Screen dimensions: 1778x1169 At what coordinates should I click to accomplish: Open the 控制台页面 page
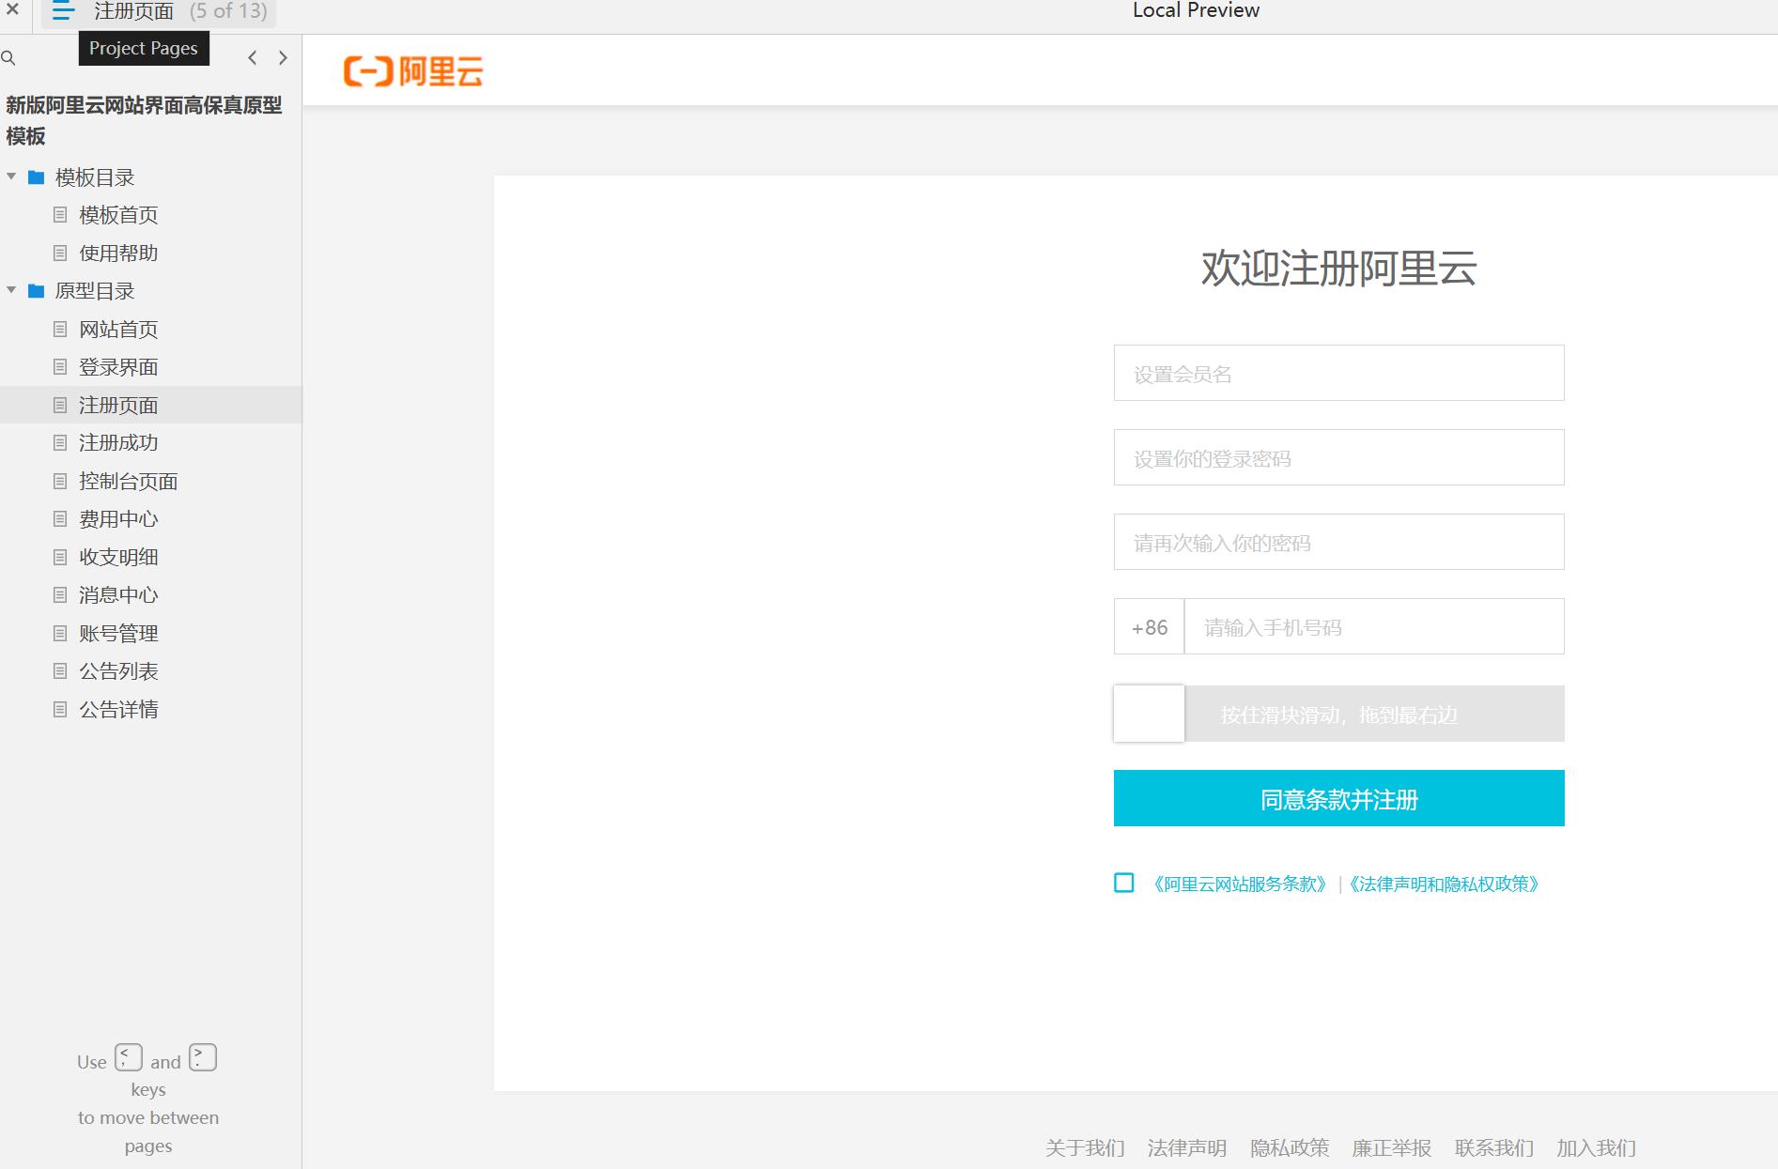[129, 482]
